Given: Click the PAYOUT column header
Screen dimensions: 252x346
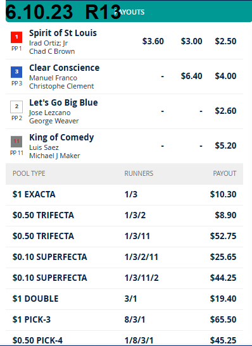Looking at the screenshot, I should (225, 174).
